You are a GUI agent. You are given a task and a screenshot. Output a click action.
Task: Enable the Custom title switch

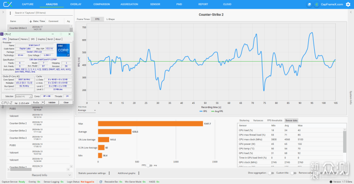pos(293,173)
